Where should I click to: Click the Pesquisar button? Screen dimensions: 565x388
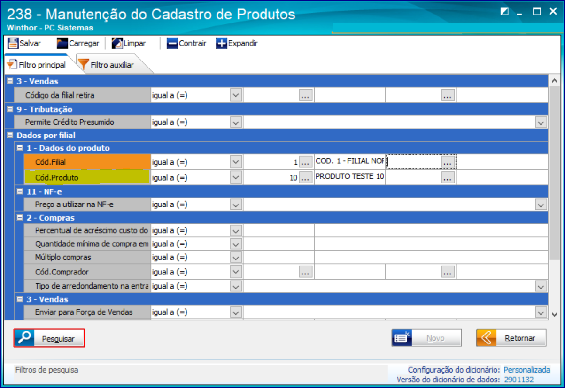(49, 338)
